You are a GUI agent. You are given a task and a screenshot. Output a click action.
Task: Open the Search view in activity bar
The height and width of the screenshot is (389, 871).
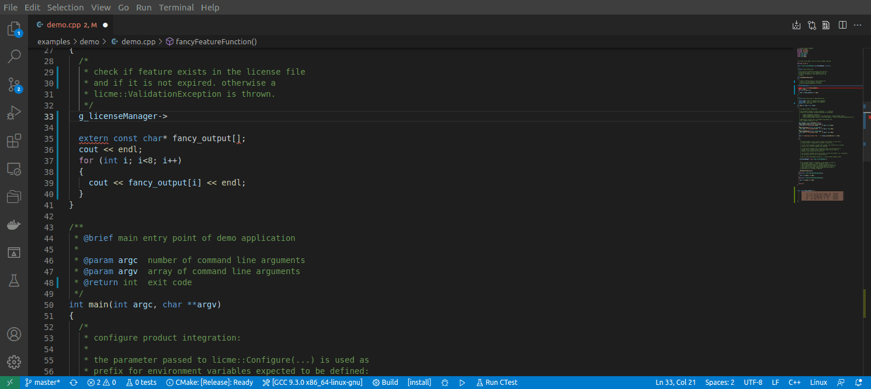14,57
